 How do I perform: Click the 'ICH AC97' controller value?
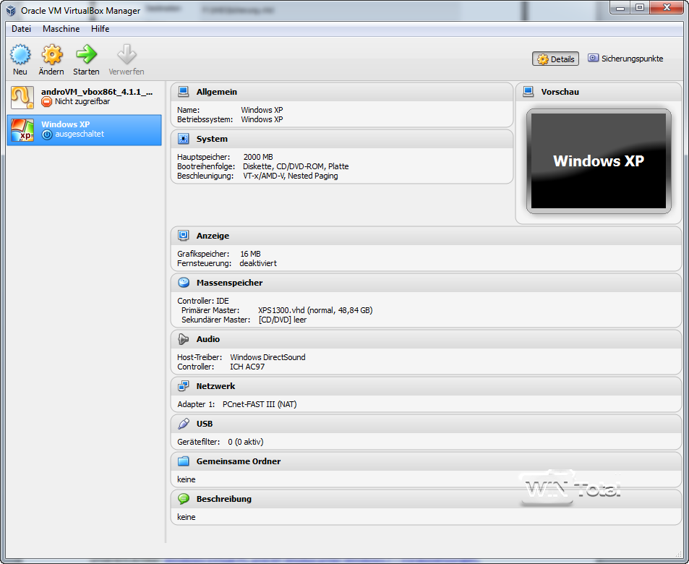(x=247, y=367)
